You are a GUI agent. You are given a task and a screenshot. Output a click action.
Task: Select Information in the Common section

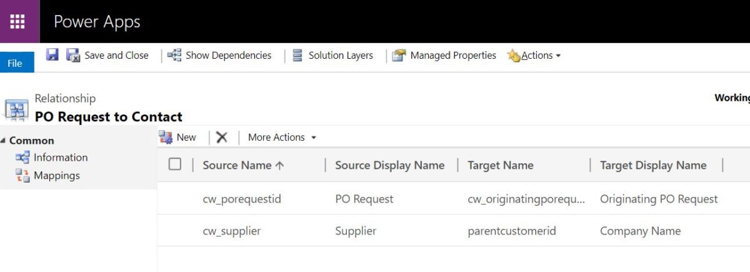[x=61, y=158]
